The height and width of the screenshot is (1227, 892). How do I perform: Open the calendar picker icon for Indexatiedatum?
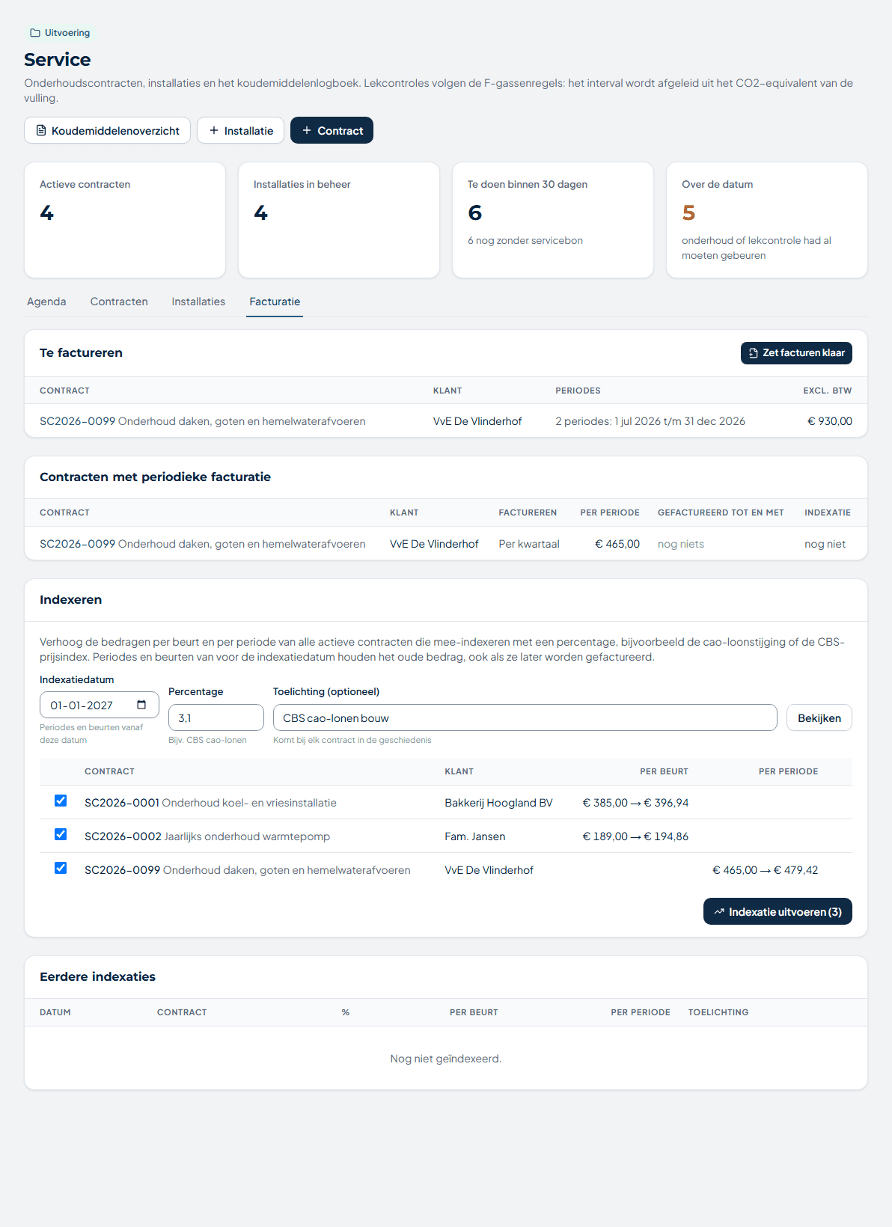pyautogui.click(x=141, y=705)
